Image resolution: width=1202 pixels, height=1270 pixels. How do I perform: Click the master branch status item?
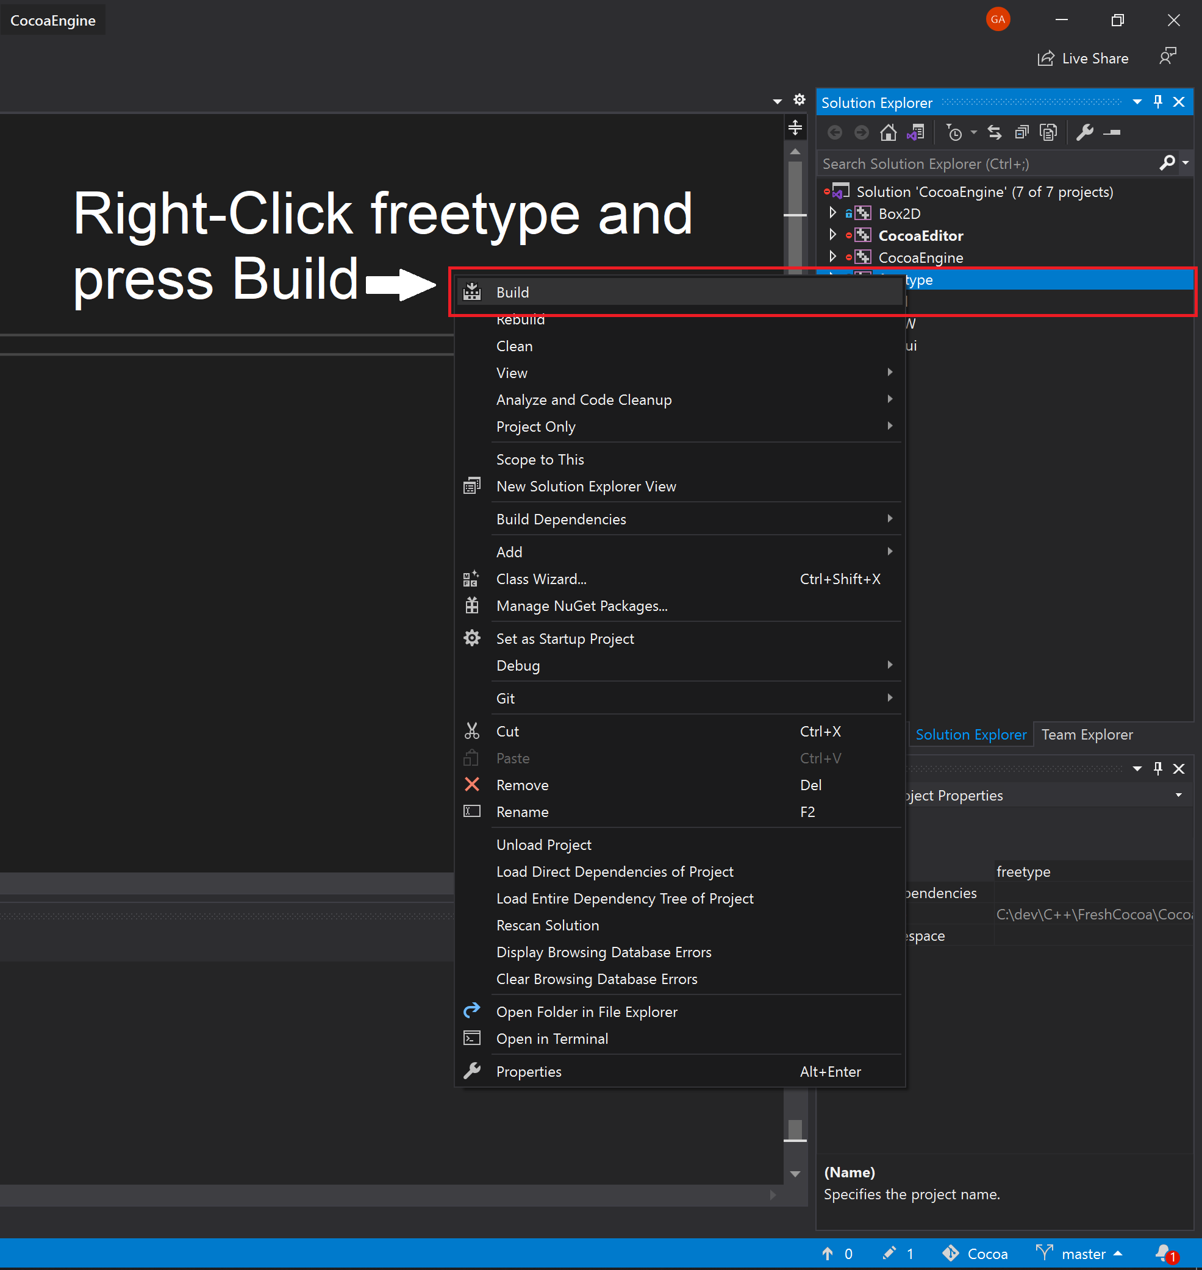tap(1079, 1254)
